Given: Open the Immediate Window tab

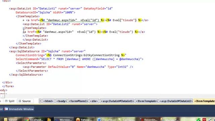Looking at the screenshot, I should point(19,109).
